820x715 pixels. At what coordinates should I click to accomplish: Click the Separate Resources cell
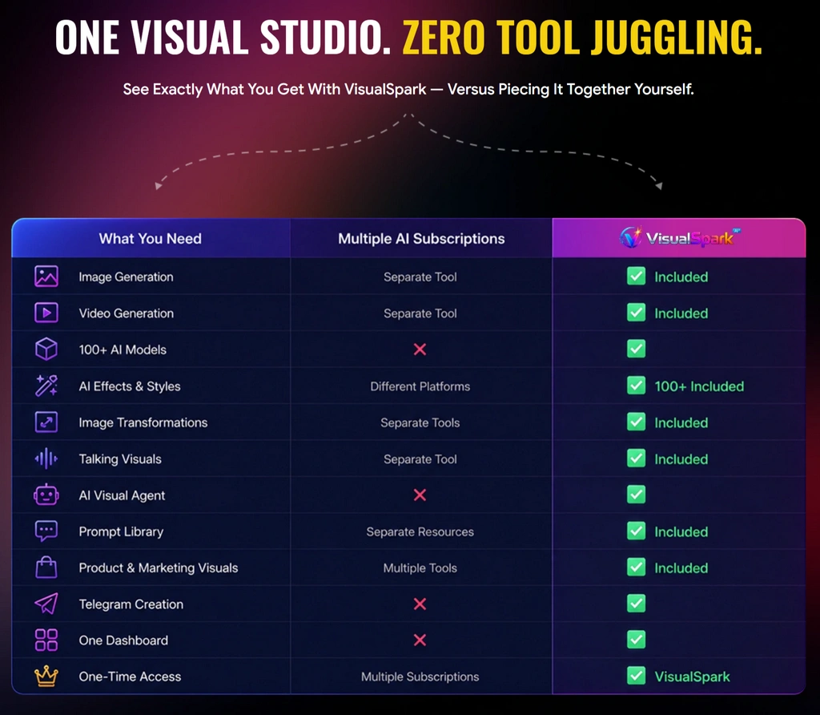point(420,531)
